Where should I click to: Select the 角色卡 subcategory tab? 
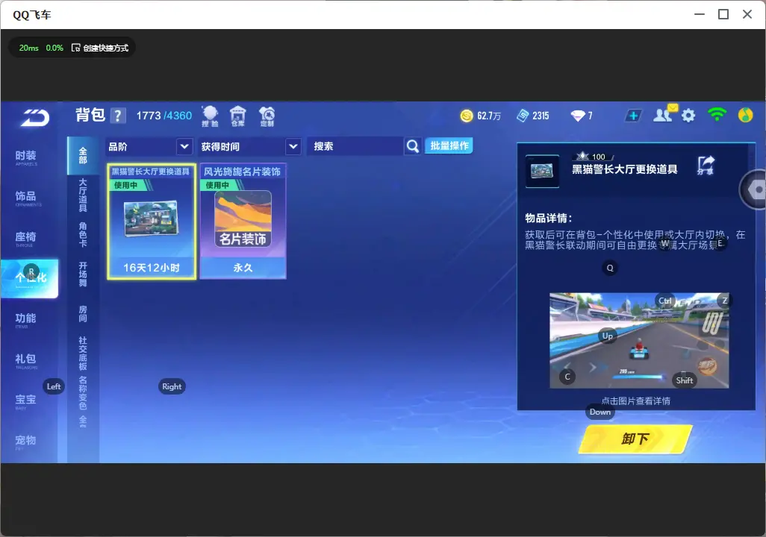[83, 235]
